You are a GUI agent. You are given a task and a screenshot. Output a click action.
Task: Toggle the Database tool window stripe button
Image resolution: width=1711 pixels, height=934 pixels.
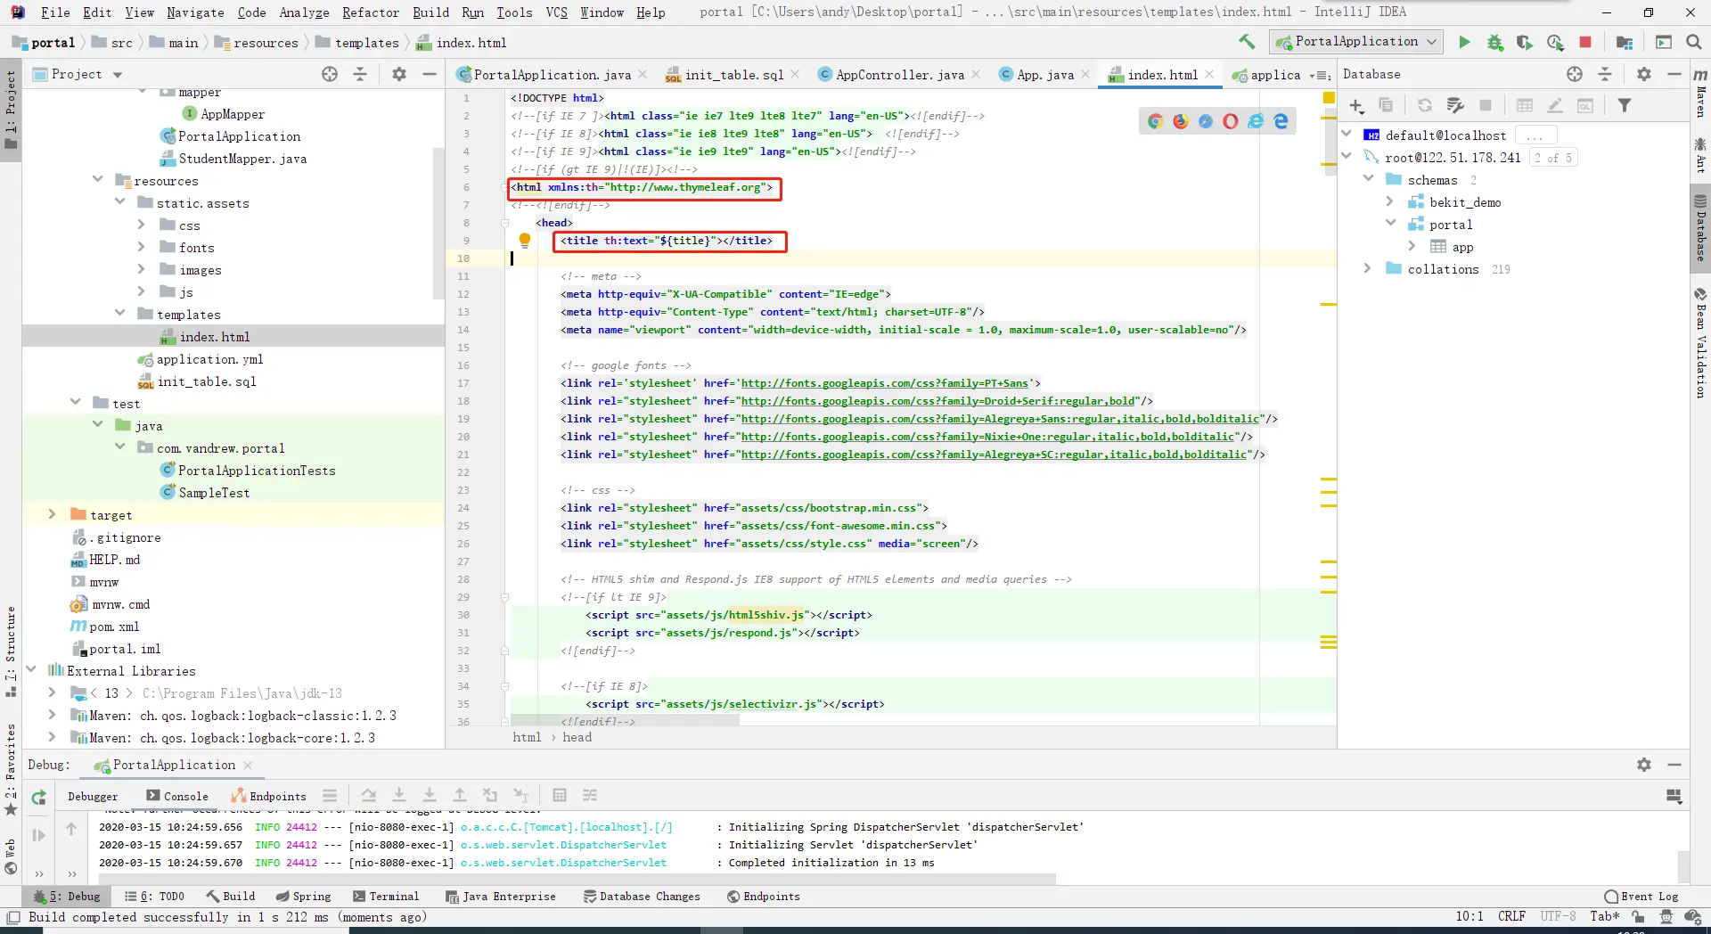pyautogui.click(x=1700, y=227)
